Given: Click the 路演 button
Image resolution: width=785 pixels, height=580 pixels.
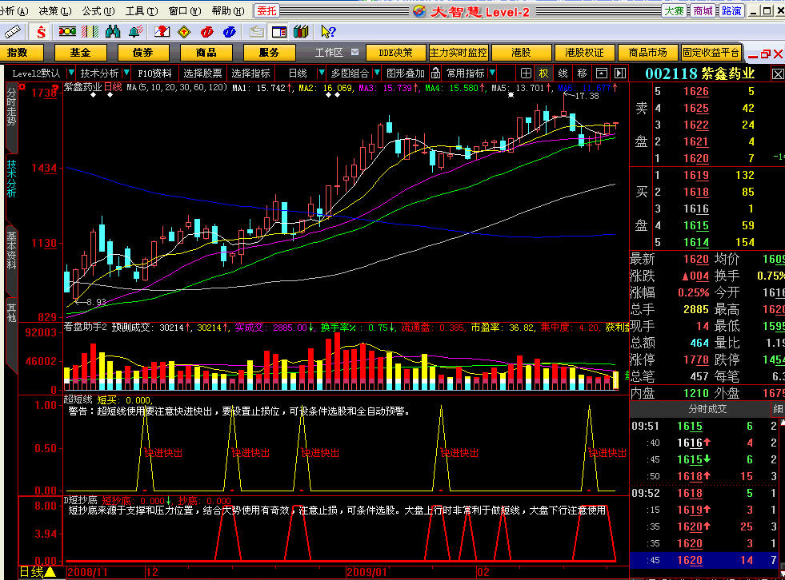Looking at the screenshot, I should [x=731, y=10].
